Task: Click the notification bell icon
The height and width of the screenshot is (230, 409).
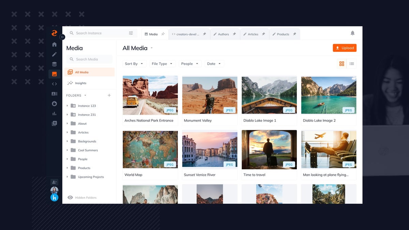Action: [x=353, y=33]
